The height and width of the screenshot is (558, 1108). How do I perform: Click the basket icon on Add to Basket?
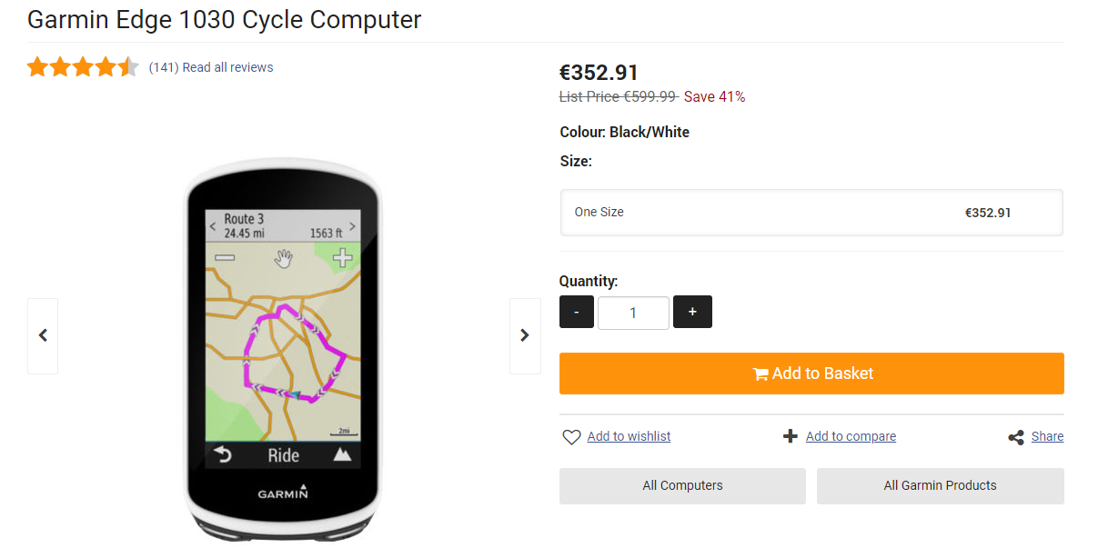(x=760, y=374)
